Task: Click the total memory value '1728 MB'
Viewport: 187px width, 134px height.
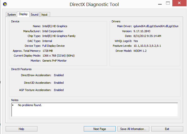Action: coord(48,51)
